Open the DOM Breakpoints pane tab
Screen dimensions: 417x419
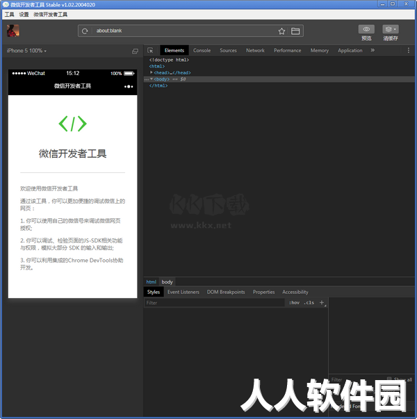(x=226, y=292)
